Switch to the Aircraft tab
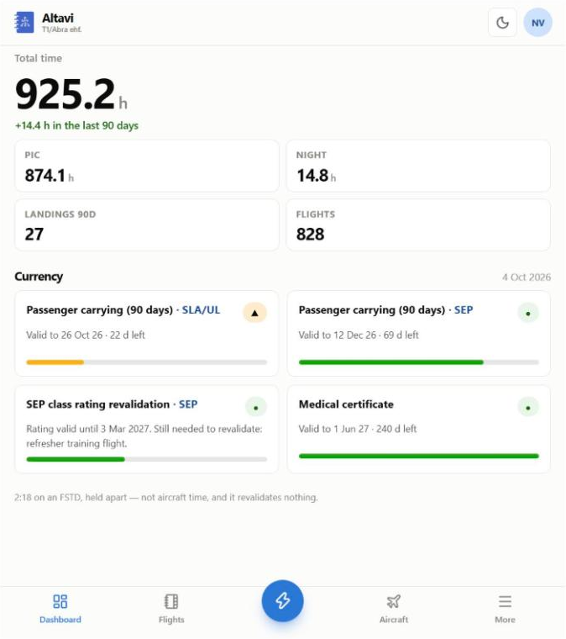 pyautogui.click(x=394, y=609)
